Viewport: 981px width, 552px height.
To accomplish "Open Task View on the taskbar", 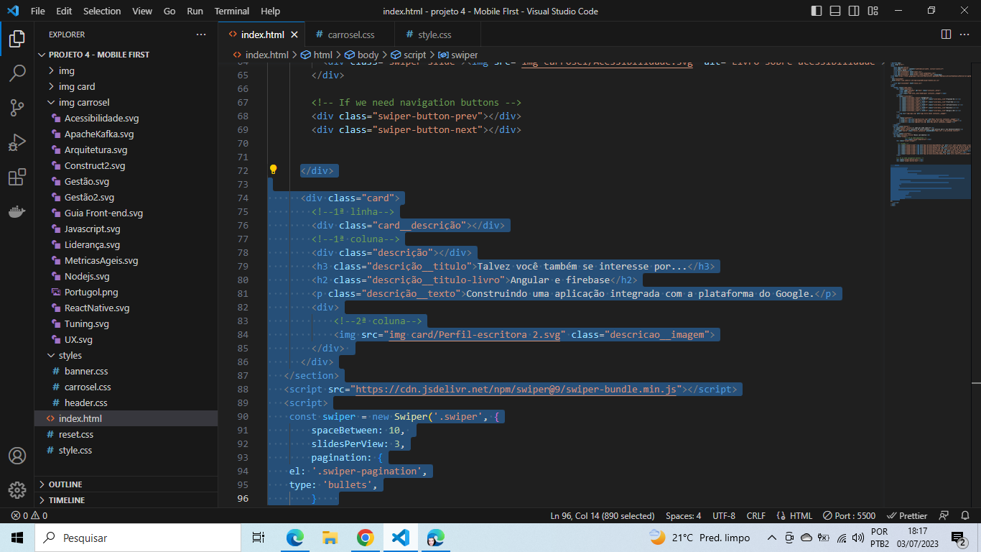I will [259, 538].
